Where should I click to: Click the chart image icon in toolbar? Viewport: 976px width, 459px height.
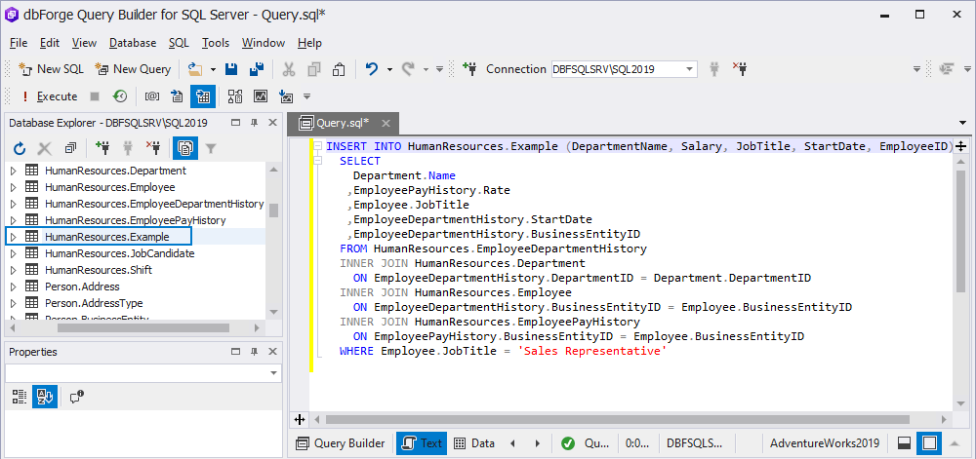coord(261,96)
